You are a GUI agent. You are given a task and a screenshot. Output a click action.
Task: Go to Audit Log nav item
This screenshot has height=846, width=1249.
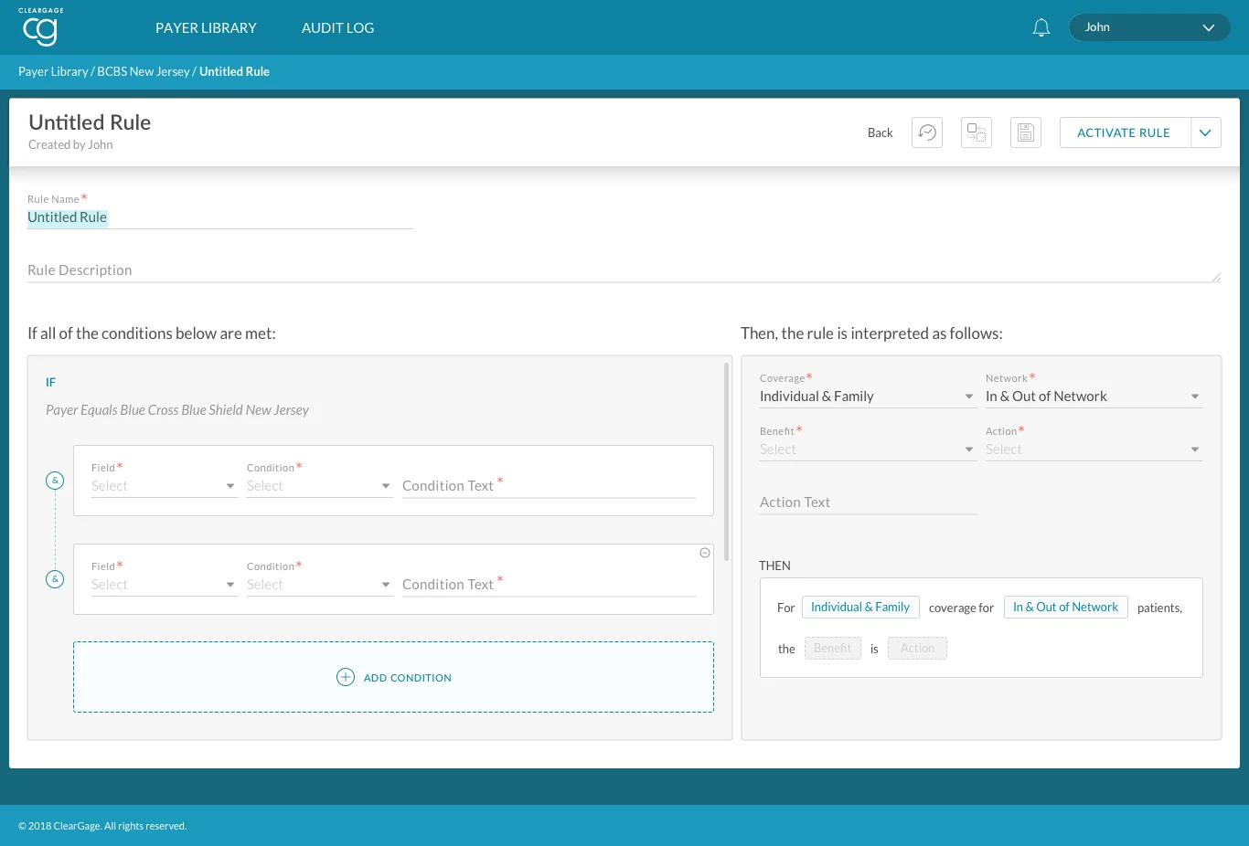(x=337, y=27)
